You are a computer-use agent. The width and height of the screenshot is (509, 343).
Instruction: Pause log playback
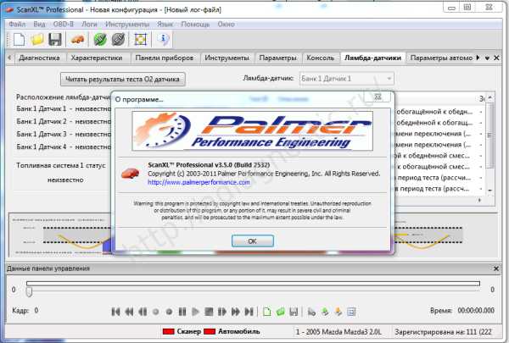[x=182, y=312]
